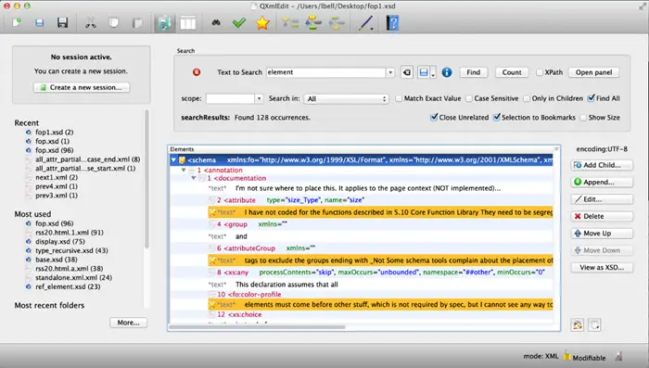Toggle the XPath checkbox

pos(540,72)
